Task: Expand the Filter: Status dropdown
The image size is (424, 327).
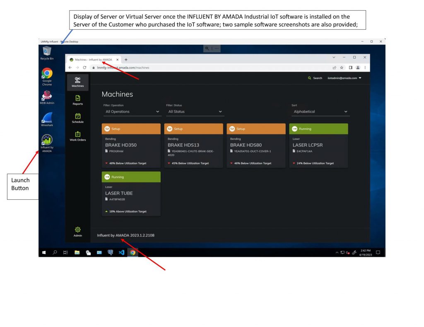Action: pos(195,112)
